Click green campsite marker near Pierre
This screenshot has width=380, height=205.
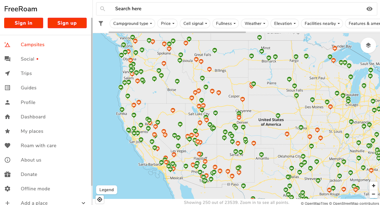pos(289,79)
